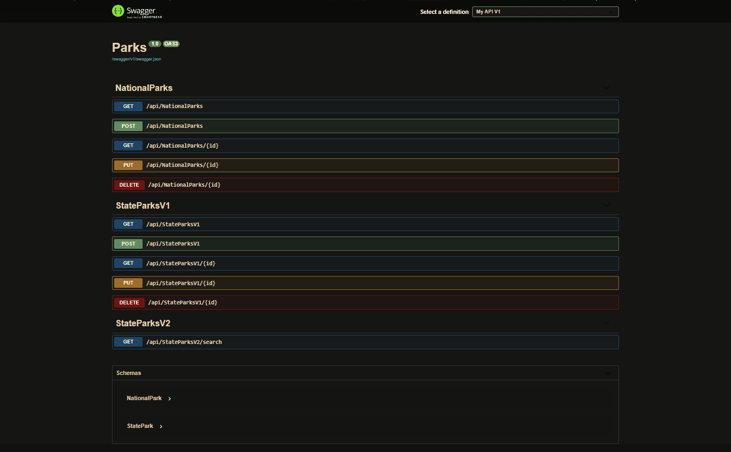Expand PUT /api/NationalParks/{id} operation
Image resolution: width=731 pixels, height=452 pixels.
pyautogui.click(x=365, y=165)
